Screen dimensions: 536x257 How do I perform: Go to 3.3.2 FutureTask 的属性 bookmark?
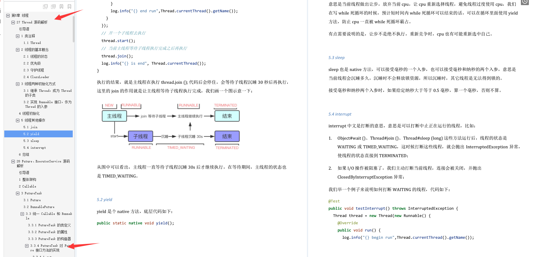coord(48,232)
